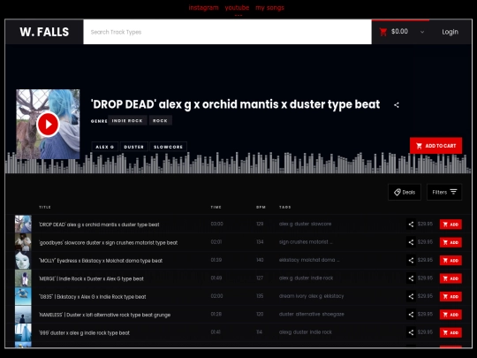Focus the Search Track Types field
The image size is (477, 358).
tap(227, 32)
